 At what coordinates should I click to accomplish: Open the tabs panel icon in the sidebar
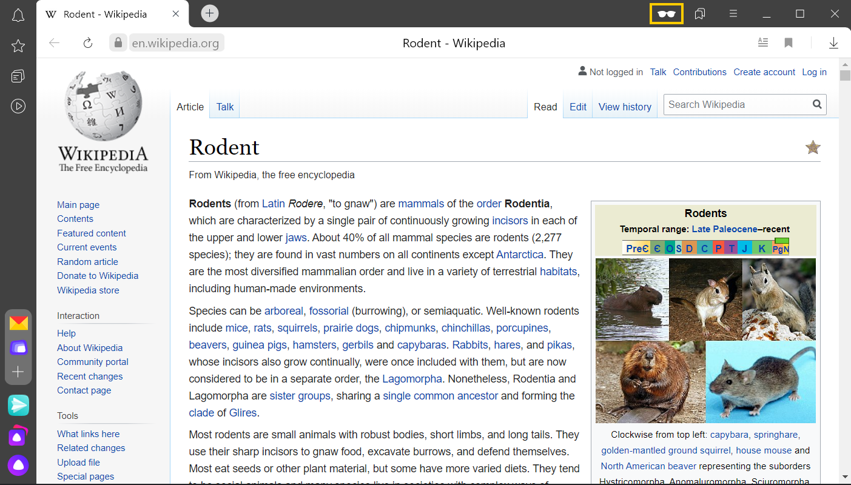[x=18, y=76]
